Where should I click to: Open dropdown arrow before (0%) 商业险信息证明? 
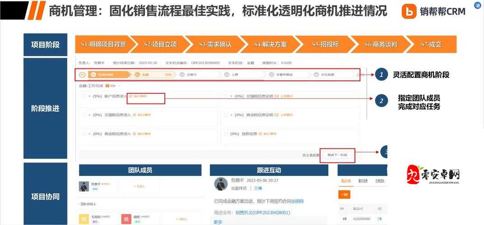[232, 115]
